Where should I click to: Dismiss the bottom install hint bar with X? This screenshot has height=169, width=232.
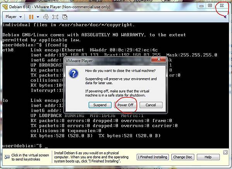point(225,152)
